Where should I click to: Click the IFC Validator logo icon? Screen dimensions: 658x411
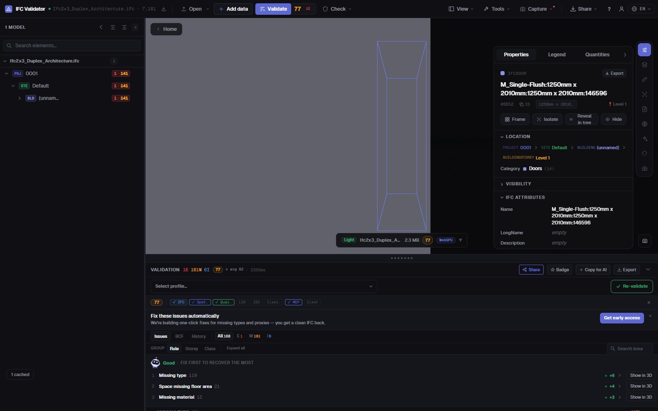pyautogui.click(x=8, y=9)
